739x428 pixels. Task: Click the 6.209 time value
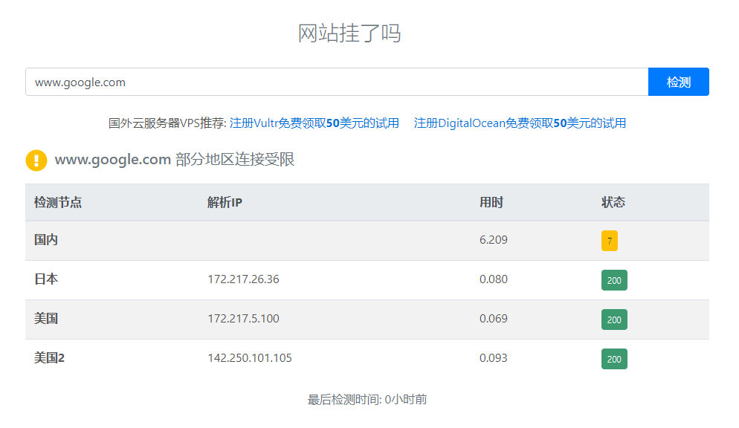(x=494, y=240)
